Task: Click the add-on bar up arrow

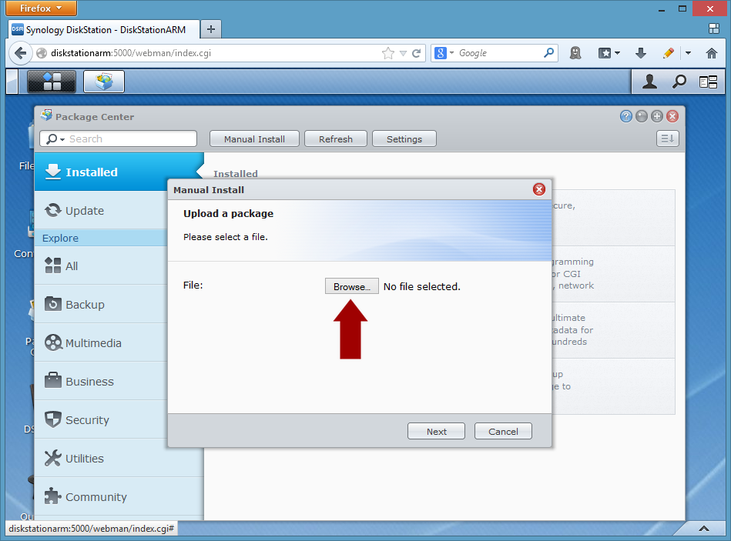Action: (704, 529)
